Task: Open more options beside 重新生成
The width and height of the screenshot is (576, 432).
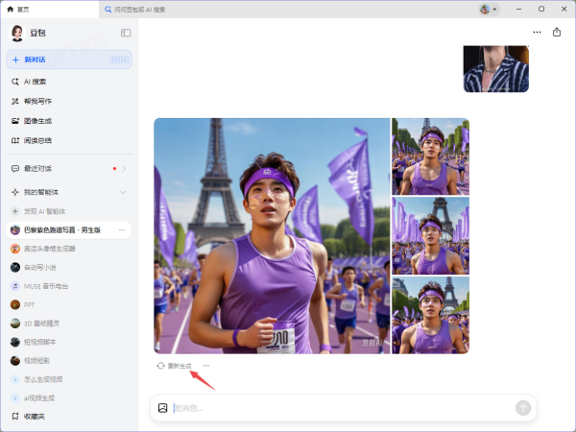Action: click(205, 366)
